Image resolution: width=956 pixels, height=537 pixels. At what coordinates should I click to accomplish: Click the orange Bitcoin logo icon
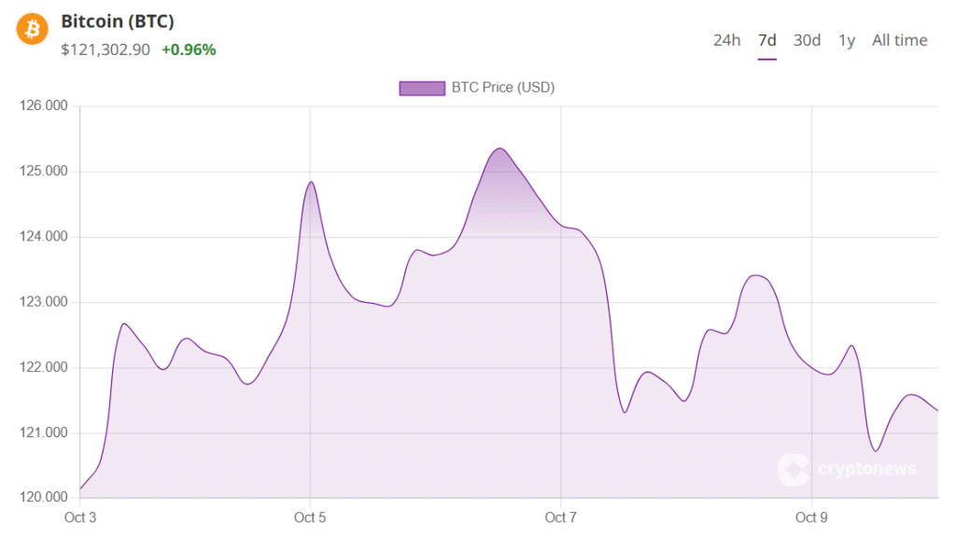(x=32, y=29)
